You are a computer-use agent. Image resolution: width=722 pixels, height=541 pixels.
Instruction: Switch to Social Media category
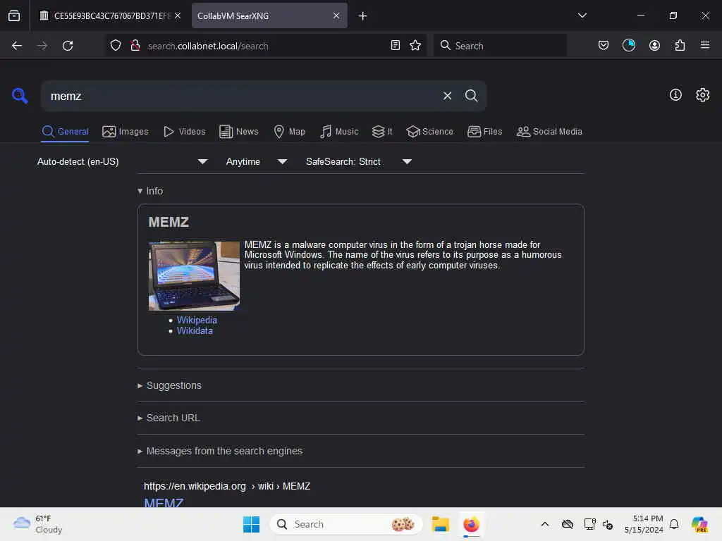click(549, 132)
